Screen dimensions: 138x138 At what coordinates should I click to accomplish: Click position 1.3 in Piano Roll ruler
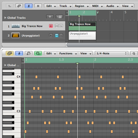[62, 60]
